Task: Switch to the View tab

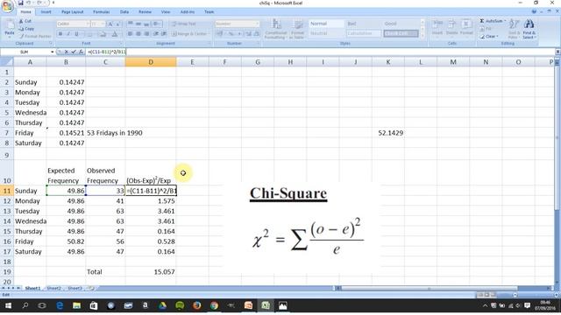Action: pos(166,11)
